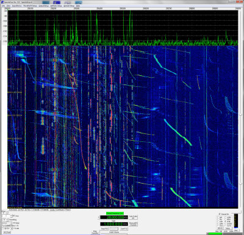Open the demodulator Setup button
Screen dimensions: 244x235
click(228, 228)
